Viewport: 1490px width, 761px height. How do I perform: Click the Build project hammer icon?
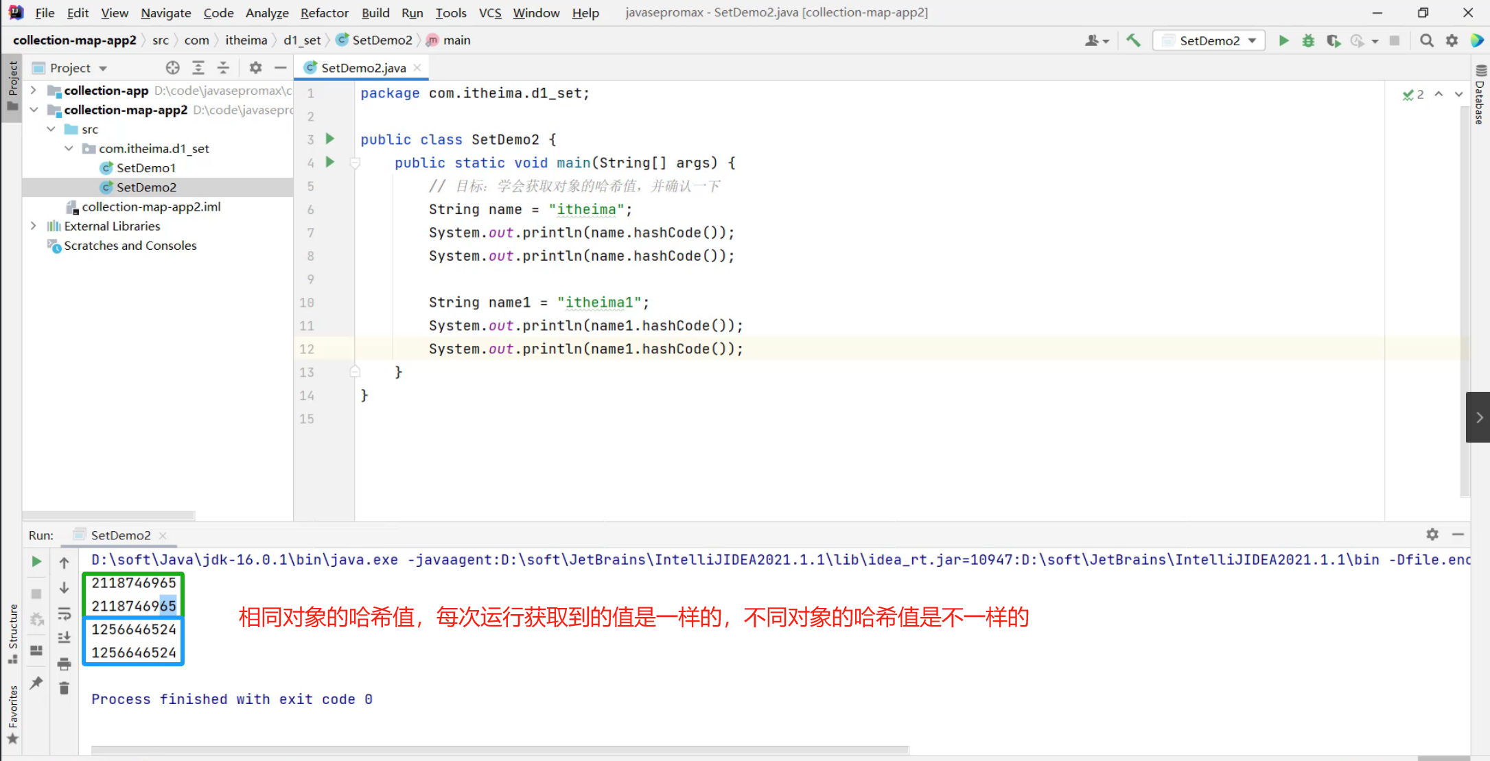[1133, 40]
